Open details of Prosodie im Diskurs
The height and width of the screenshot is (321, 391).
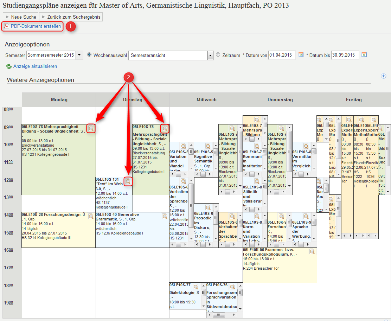pos(208,207)
